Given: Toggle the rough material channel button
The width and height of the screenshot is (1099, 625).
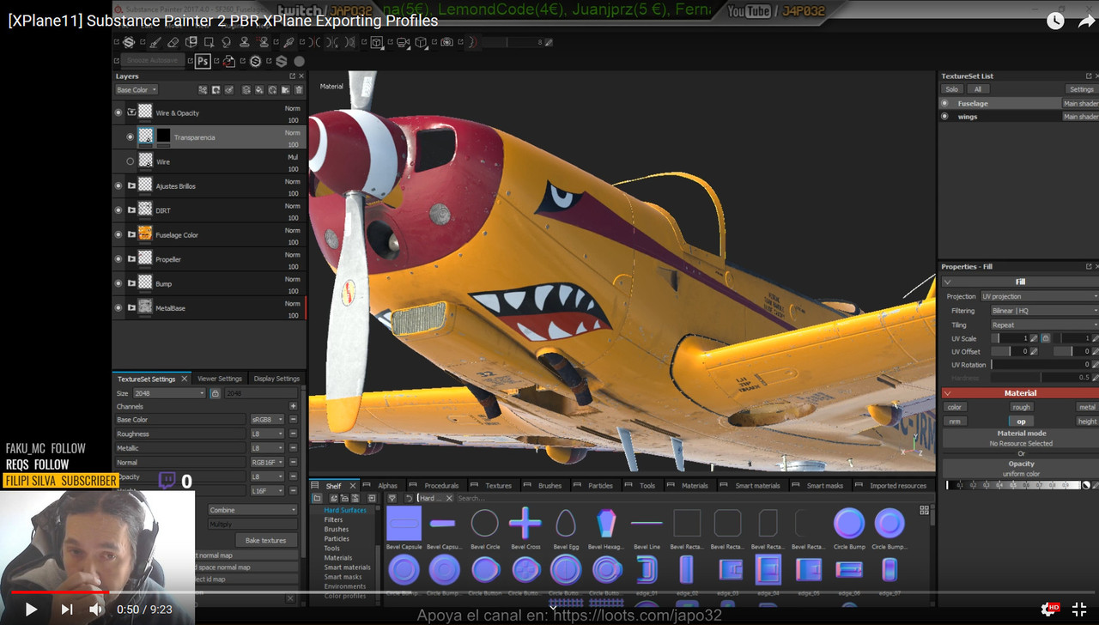Looking at the screenshot, I should coord(1021,407).
